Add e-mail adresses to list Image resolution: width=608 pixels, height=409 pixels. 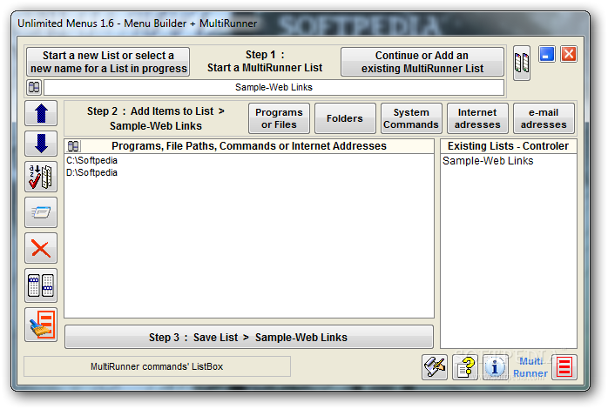(x=544, y=118)
